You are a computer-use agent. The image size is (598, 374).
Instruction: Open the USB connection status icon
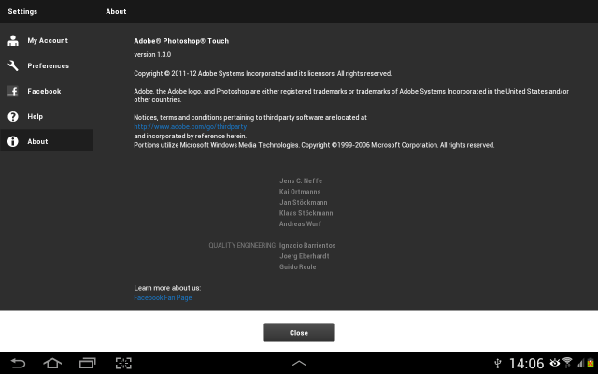[x=497, y=364]
